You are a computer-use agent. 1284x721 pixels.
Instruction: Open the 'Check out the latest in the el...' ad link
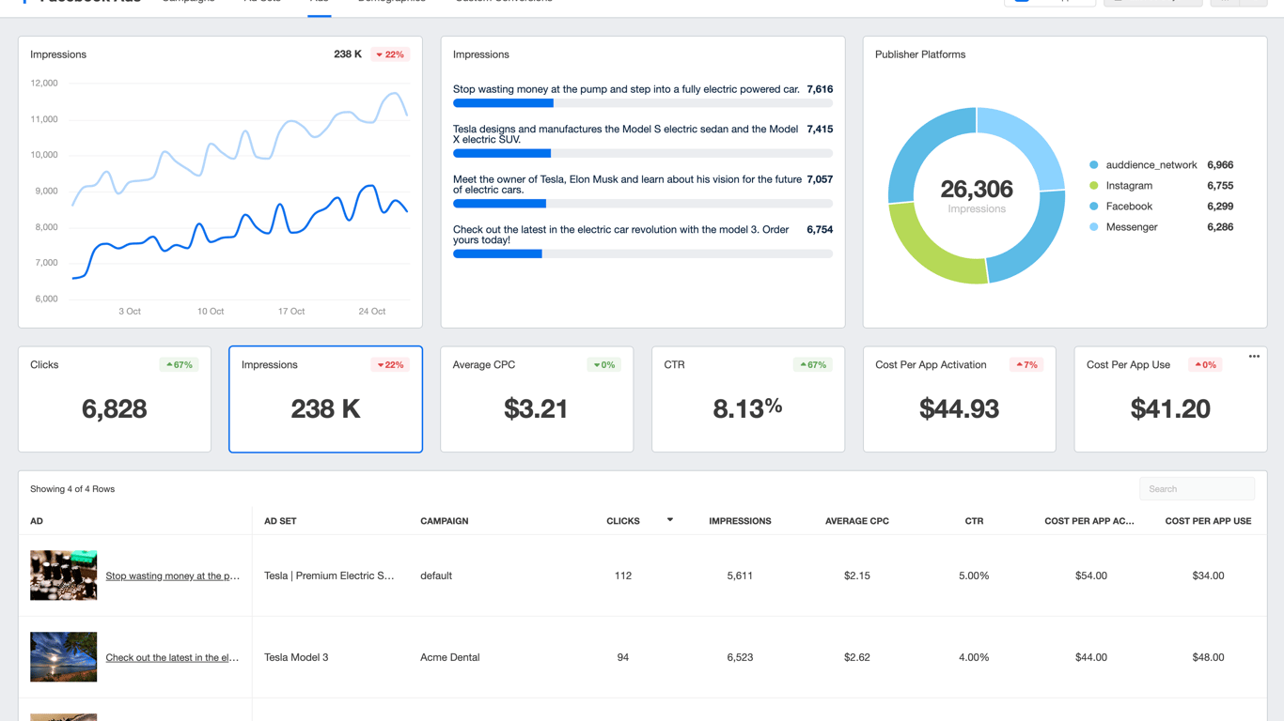[172, 657]
